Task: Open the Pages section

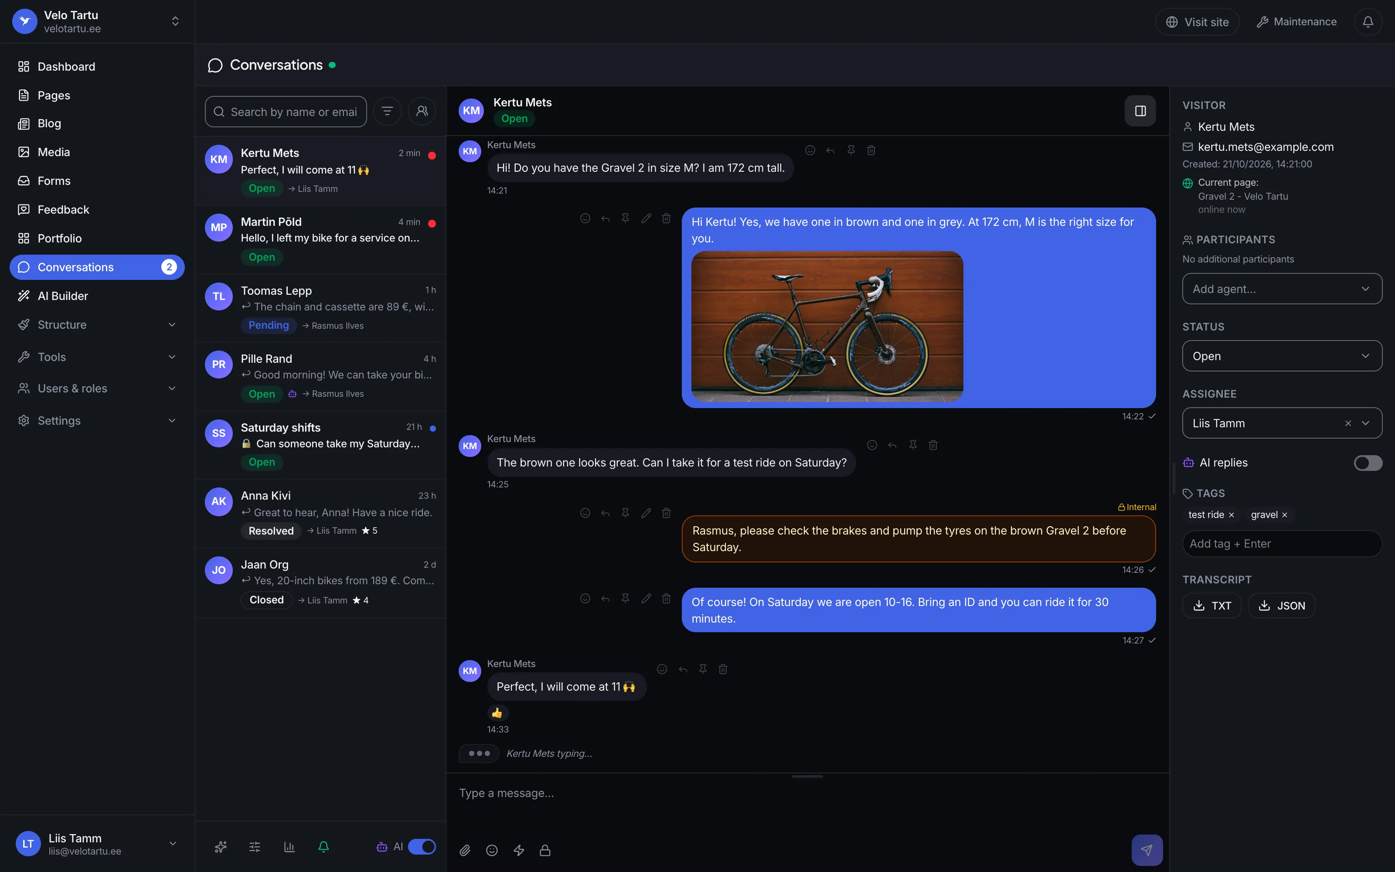Action: point(97,95)
